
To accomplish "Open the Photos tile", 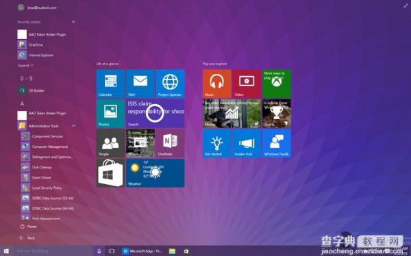I will 110,114.
